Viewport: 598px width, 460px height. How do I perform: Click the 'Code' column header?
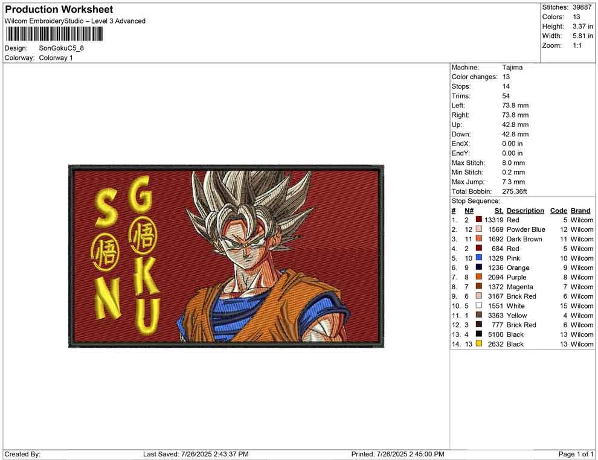pyautogui.click(x=558, y=211)
